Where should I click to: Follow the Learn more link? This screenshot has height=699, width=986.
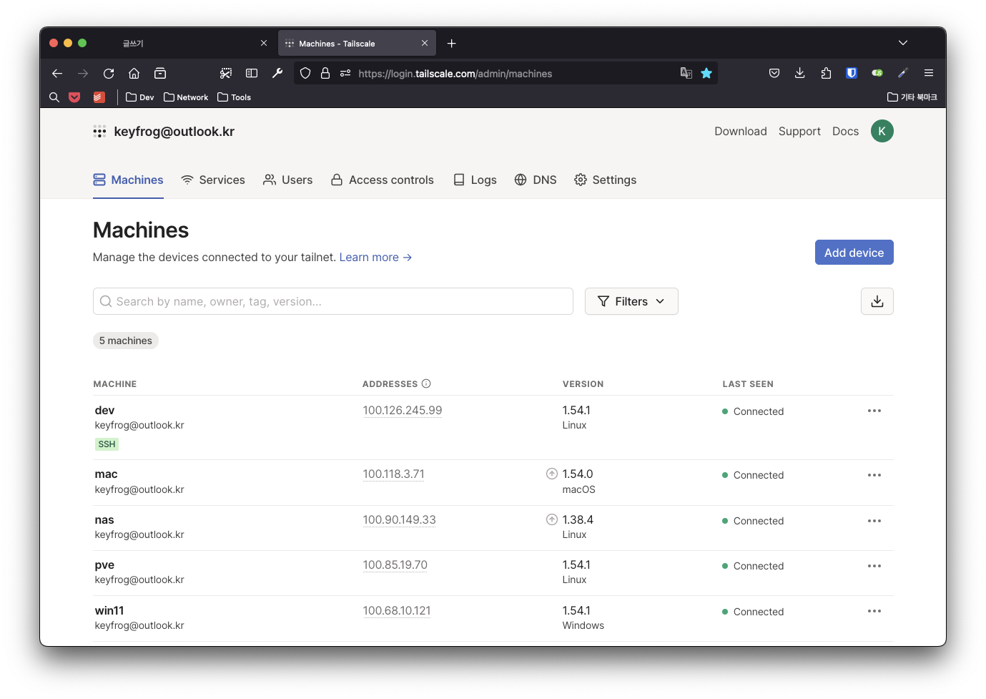coord(375,257)
